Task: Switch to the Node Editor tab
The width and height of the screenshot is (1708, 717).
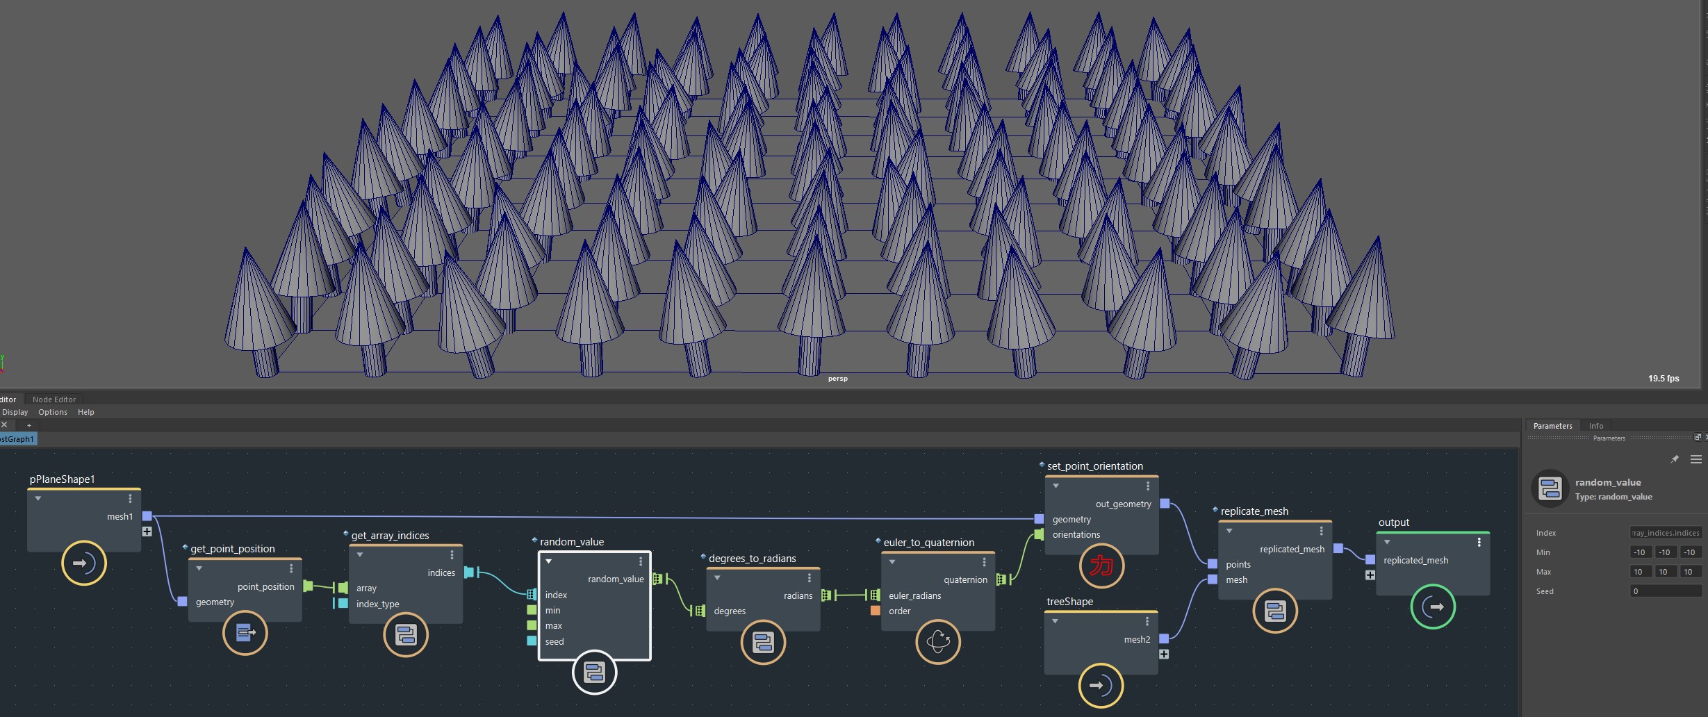Action: pyautogui.click(x=54, y=399)
